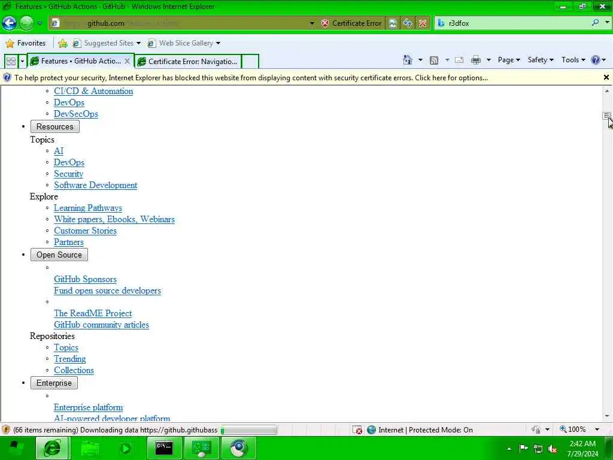Open the recent pages dropdown beside Forward
This screenshot has height=460, width=613.
click(40, 23)
